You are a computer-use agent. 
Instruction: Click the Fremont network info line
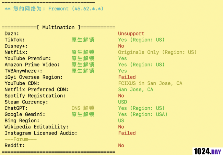click(x=54, y=9)
